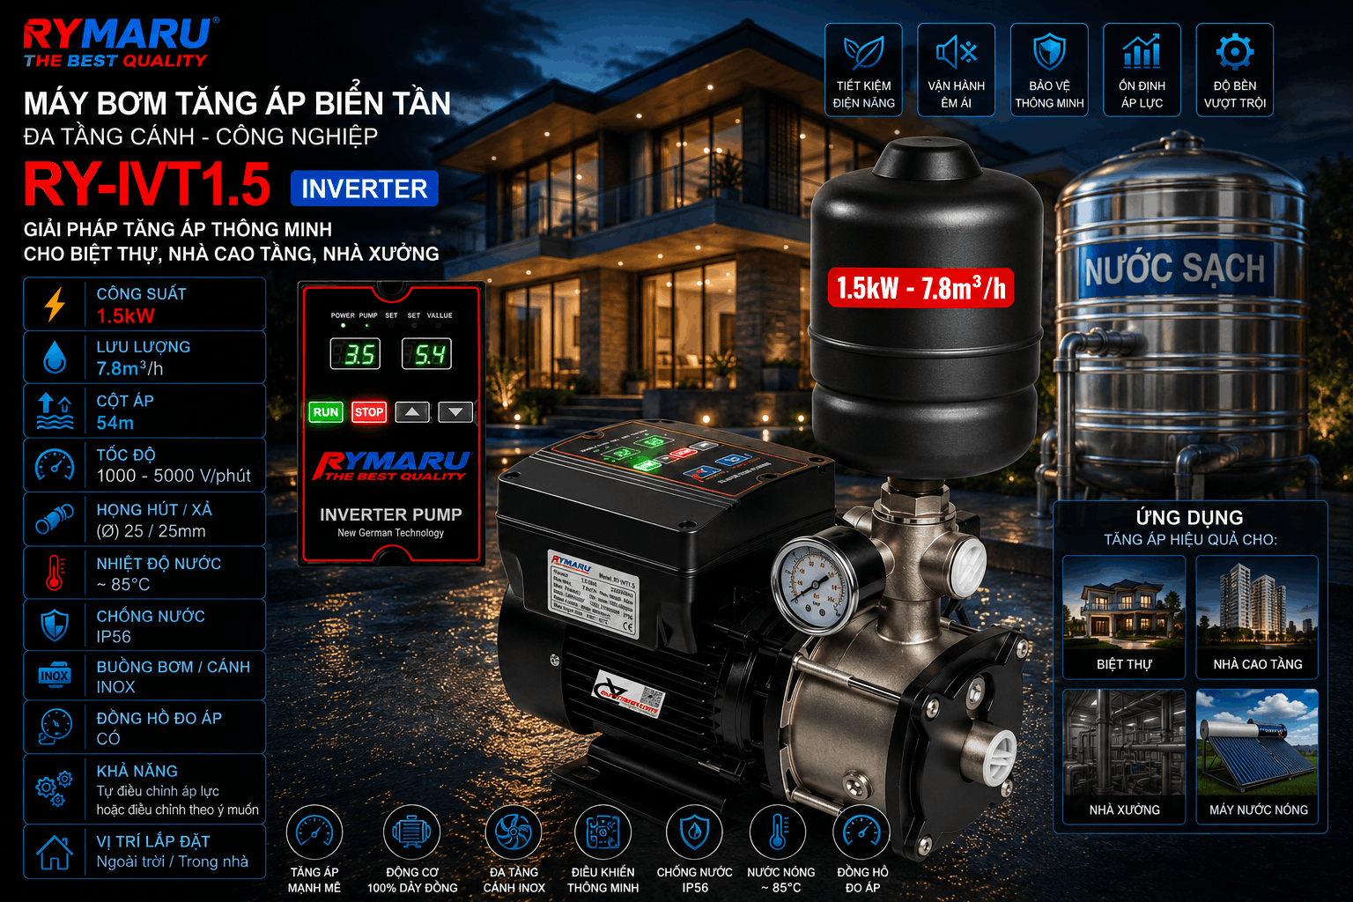This screenshot has height=902, width=1353.
Task: Click the INOX value under Buồng bơm / cánh
Action: point(115,687)
